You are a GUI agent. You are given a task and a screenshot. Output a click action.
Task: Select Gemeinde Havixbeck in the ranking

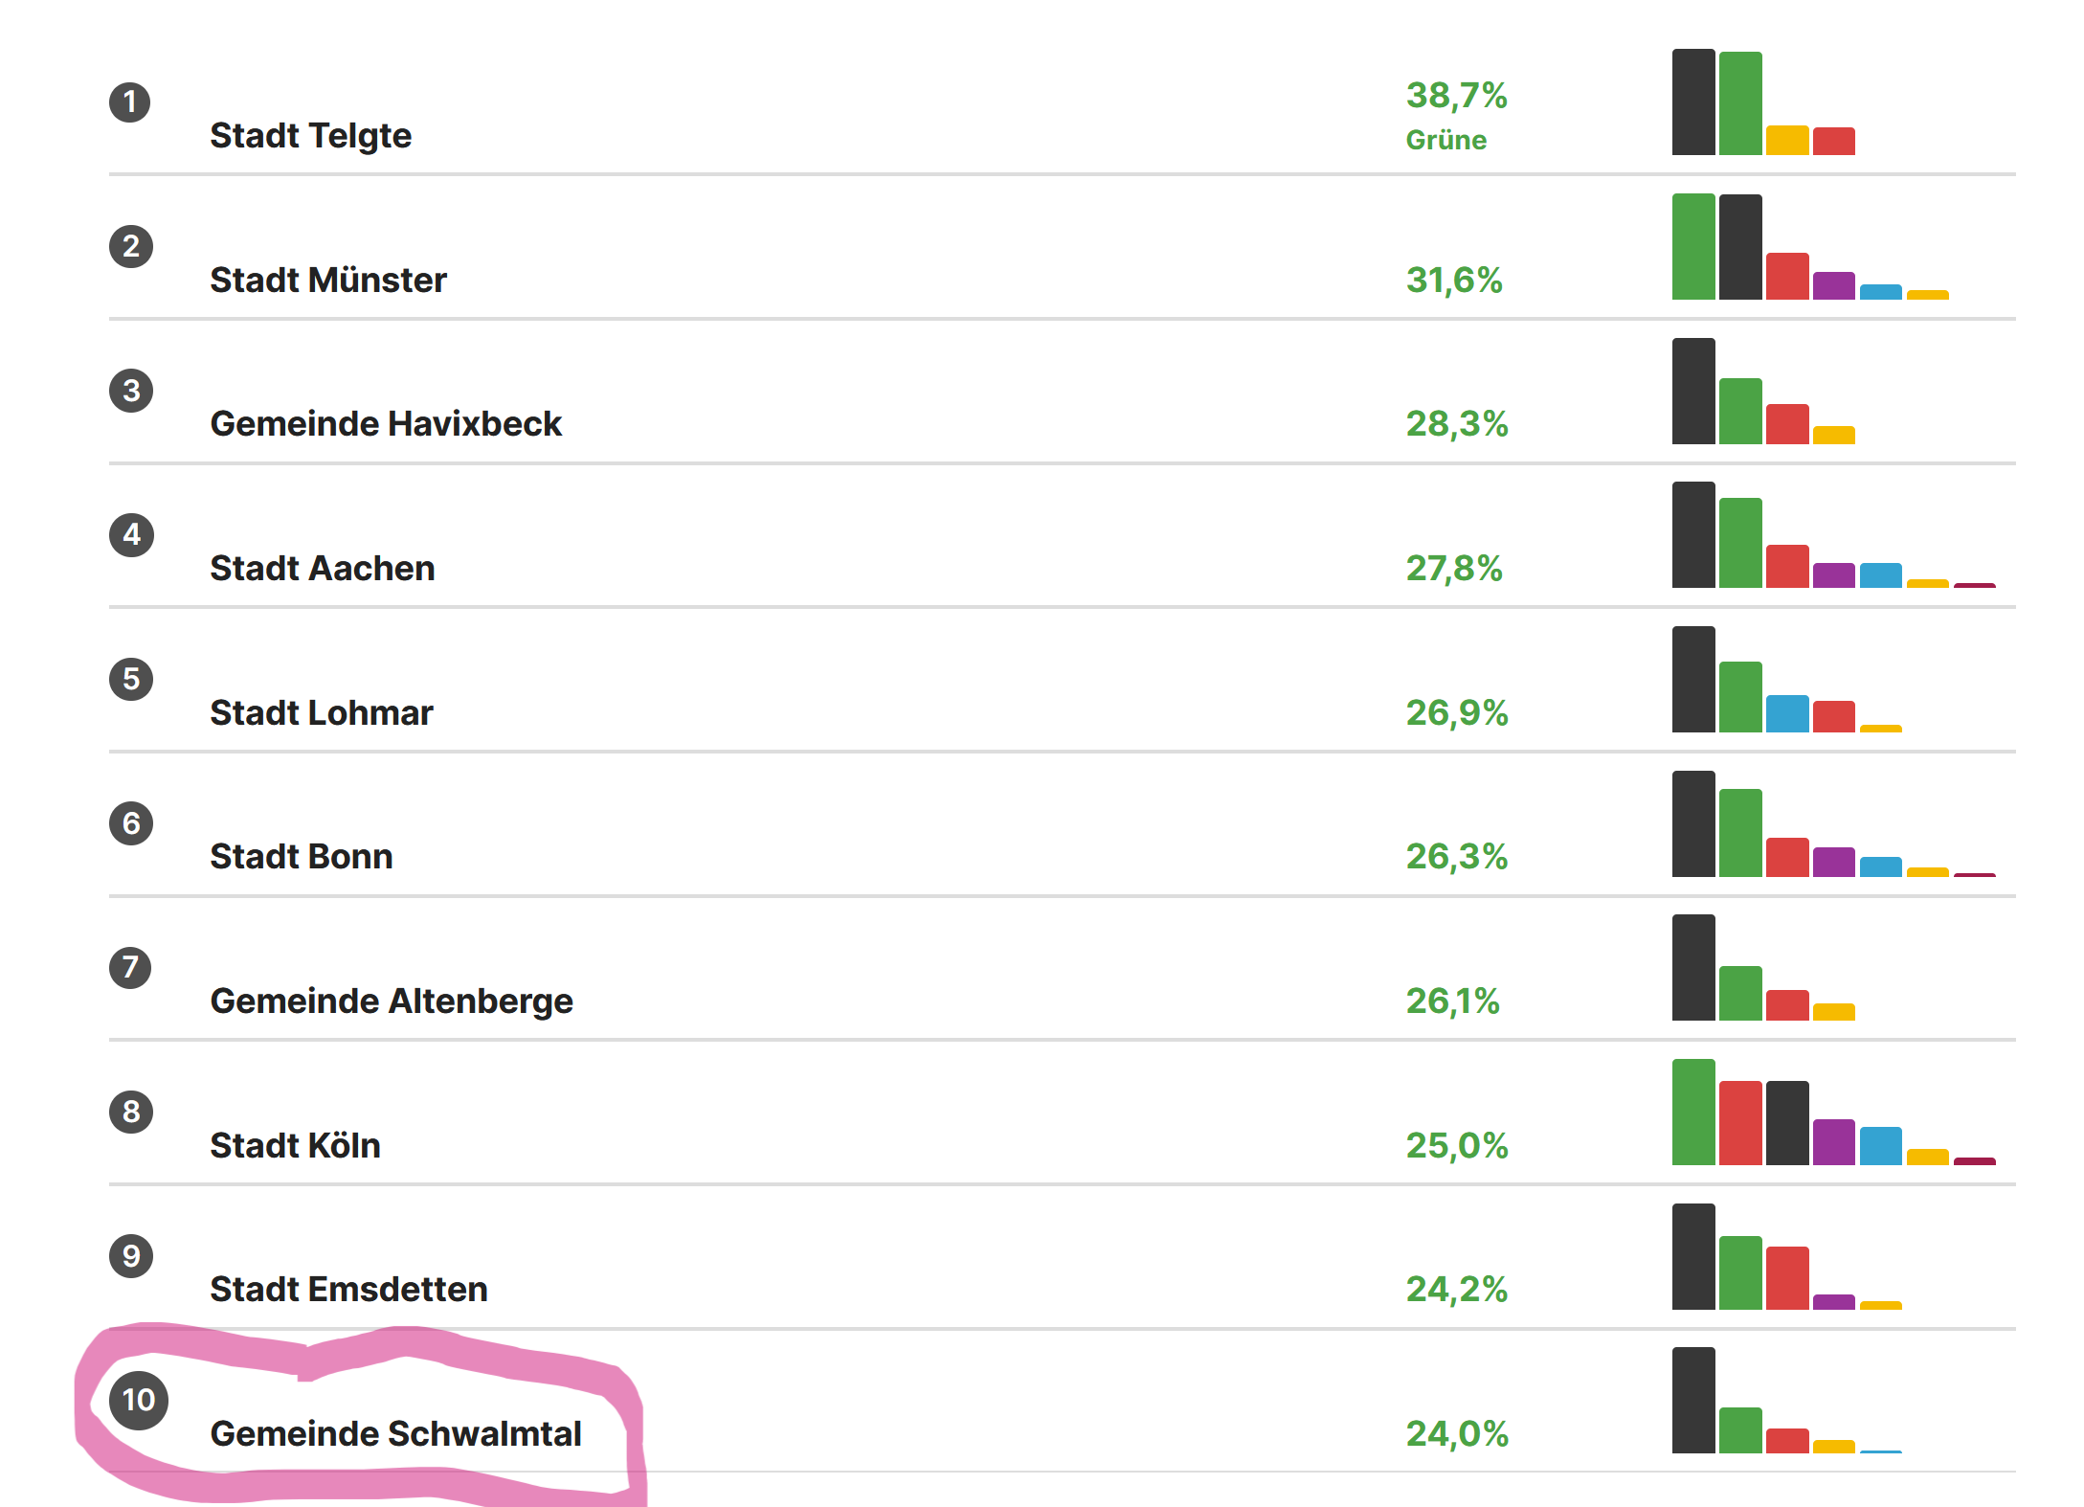[x=385, y=424]
